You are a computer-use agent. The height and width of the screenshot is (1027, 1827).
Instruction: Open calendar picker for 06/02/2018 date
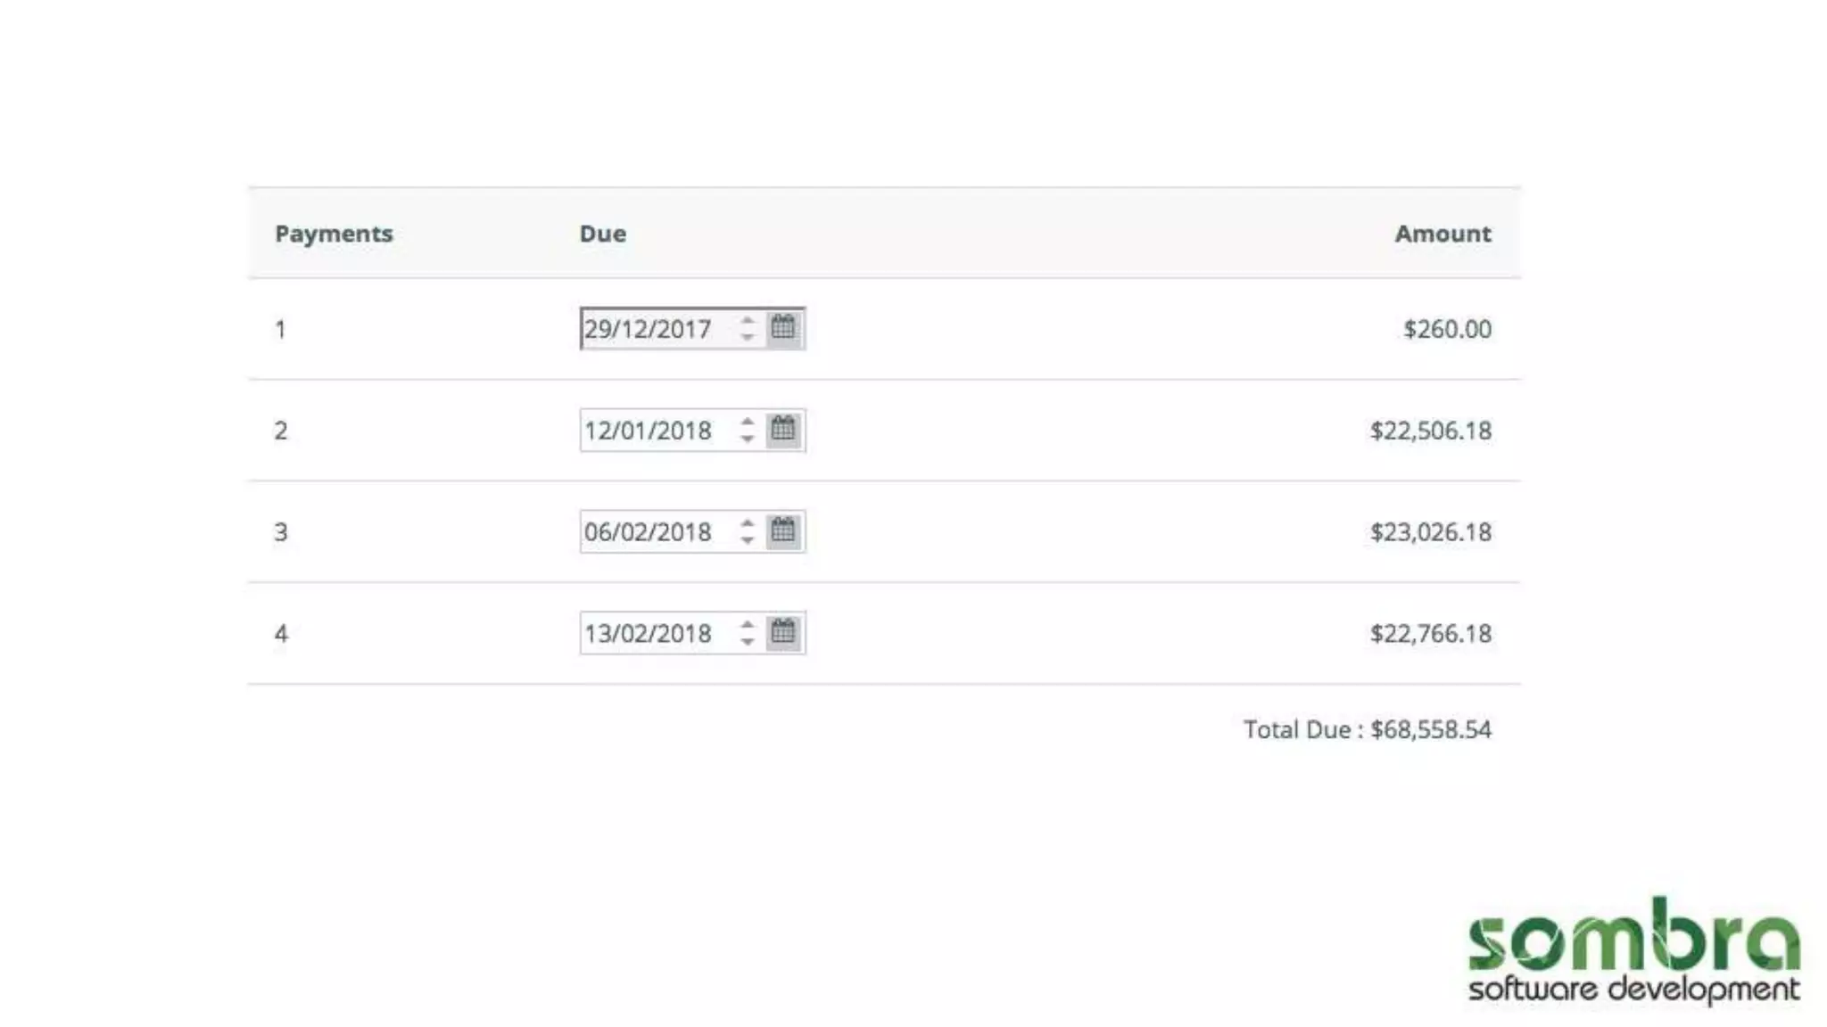[x=783, y=531]
